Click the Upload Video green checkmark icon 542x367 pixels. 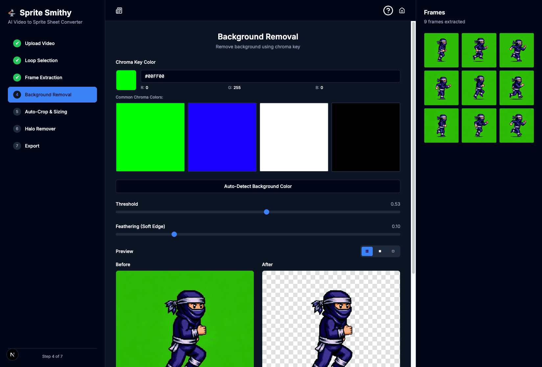tap(17, 43)
